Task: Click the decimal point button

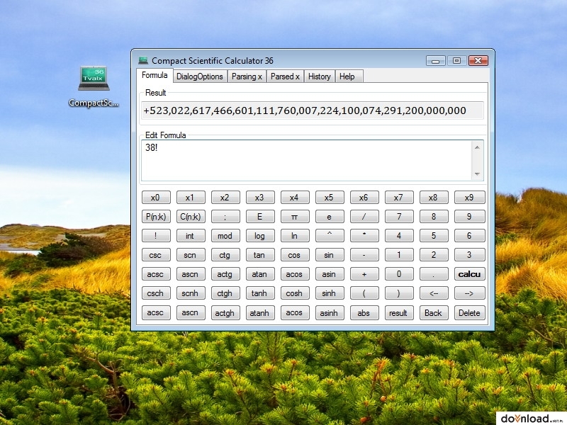Action: coord(434,274)
